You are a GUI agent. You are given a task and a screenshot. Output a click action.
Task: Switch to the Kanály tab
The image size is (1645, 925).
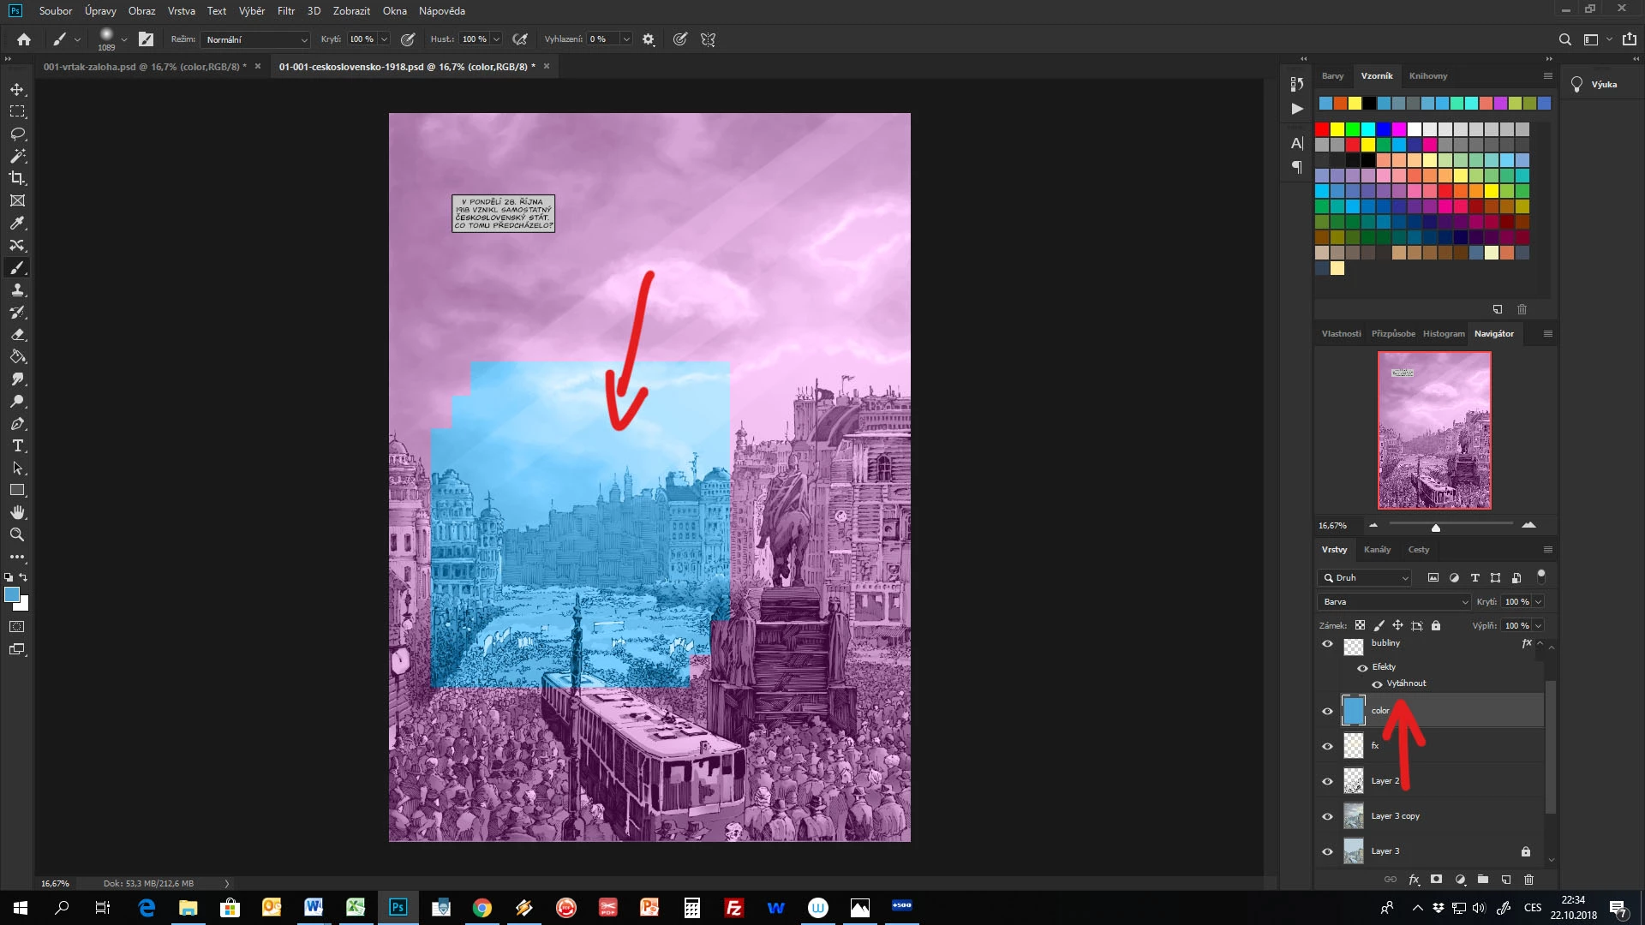[x=1377, y=550]
